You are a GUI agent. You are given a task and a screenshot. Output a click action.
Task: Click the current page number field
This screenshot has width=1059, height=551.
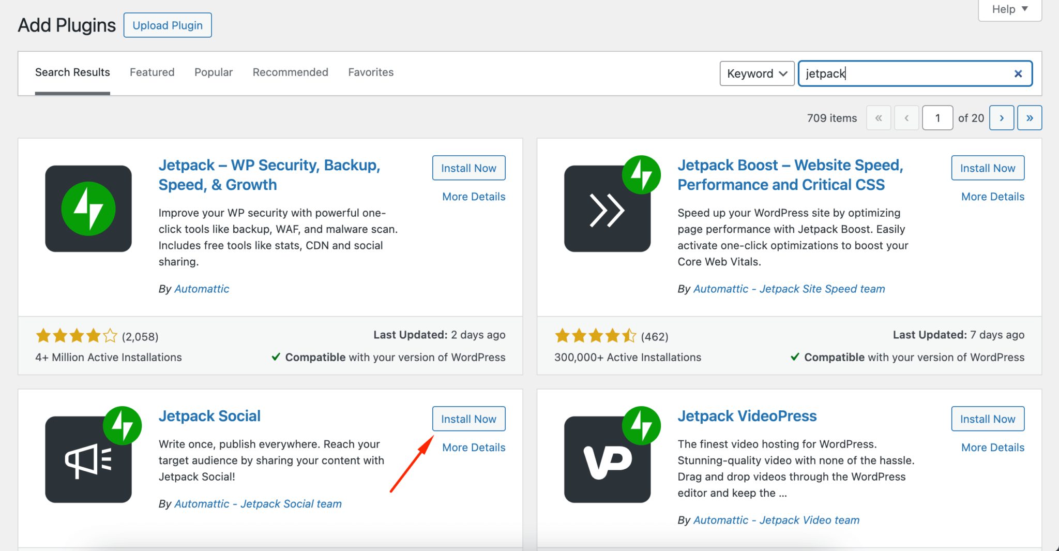click(x=937, y=118)
